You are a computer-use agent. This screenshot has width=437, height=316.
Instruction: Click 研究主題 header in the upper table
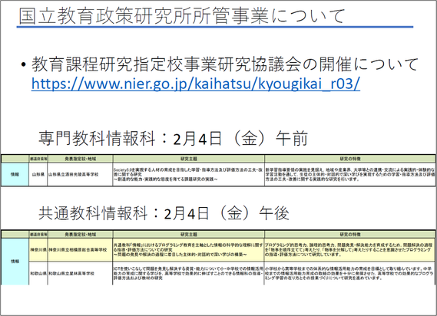(189, 159)
